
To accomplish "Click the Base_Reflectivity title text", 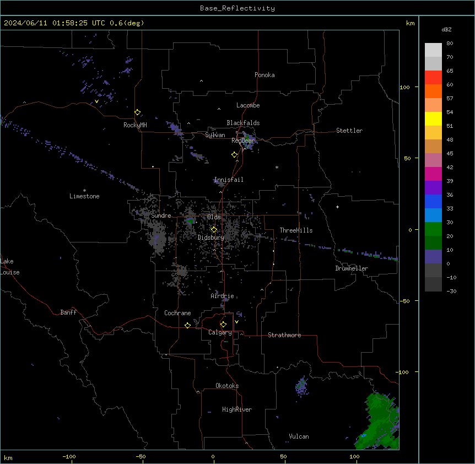I will pos(237,8).
